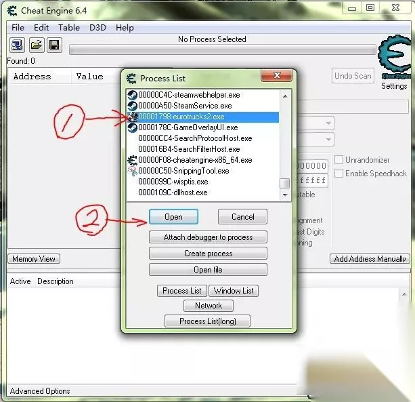The width and height of the screenshot is (415, 402).
Task: Open the D3D menu
Action: coord(97,28)
